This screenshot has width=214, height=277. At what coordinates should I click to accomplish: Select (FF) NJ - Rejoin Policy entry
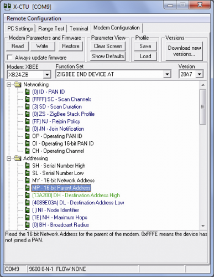[x=56, y=121]
